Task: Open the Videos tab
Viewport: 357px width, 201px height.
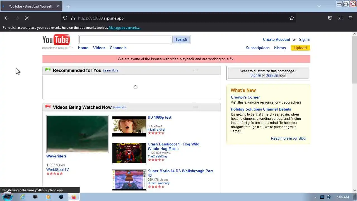Action: [99, 48]
